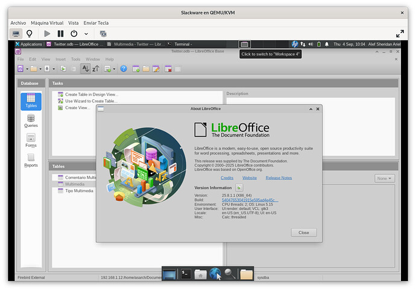Image resolution: width=416 pixels, height=290 pixels.
Task: Show the graphical console view in QEMU toolbar
Action: click(16, 34)
